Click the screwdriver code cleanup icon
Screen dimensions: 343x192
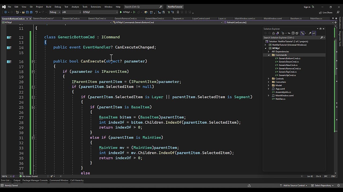pyautogui.click(x=52, y=176)
